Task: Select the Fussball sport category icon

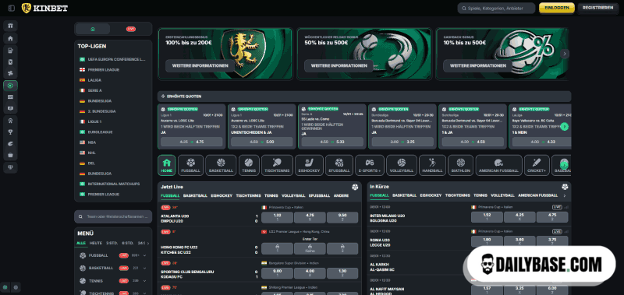Action: pos(190,165)
